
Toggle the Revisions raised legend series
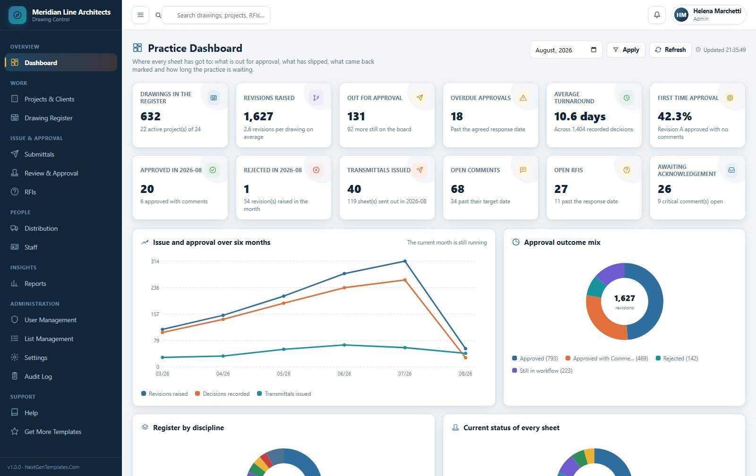(x=164, y=394)
